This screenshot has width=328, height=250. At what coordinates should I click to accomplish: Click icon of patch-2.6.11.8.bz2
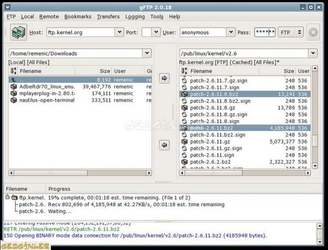point(184,94)
